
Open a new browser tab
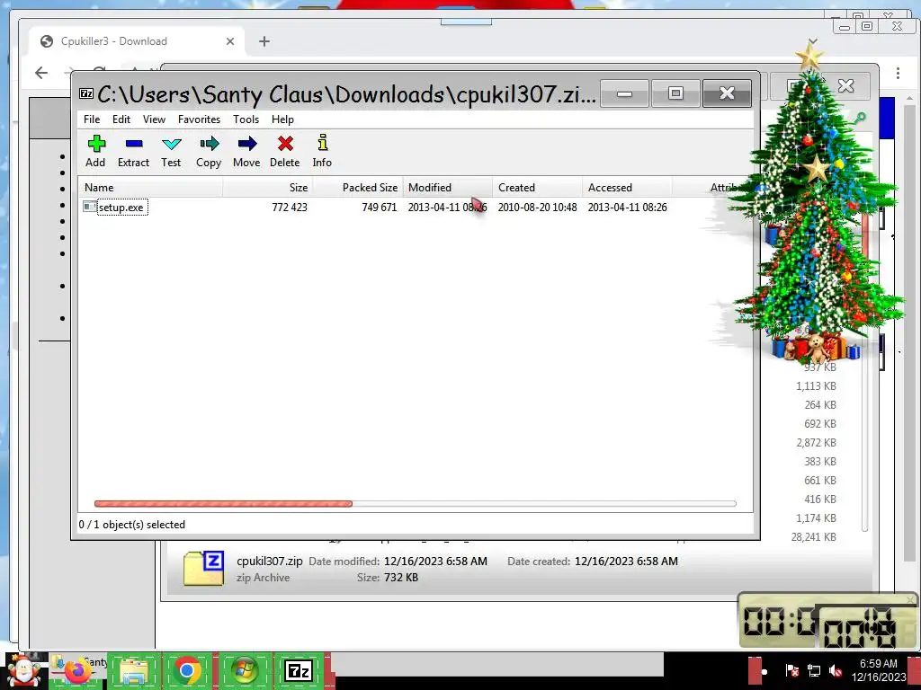[x=264, y=41]
